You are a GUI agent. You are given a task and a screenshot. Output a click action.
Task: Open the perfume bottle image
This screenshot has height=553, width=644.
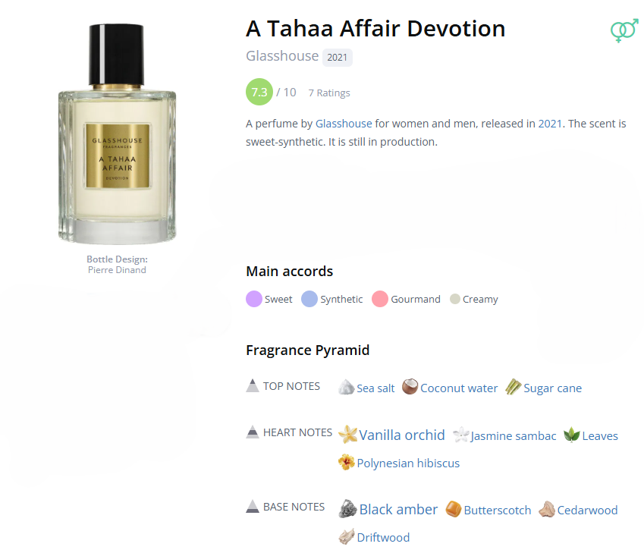[117, 134]
